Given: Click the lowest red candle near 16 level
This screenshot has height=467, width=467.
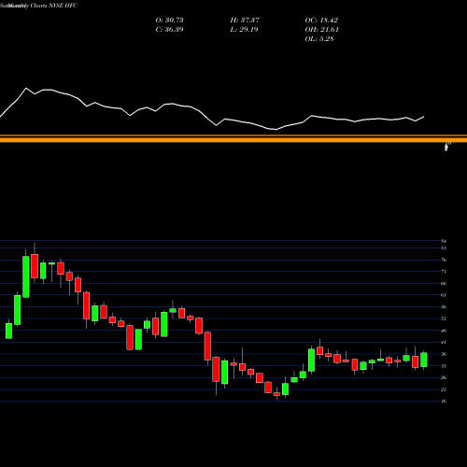Looking at the screenshot, I should (x=276, y=394).
